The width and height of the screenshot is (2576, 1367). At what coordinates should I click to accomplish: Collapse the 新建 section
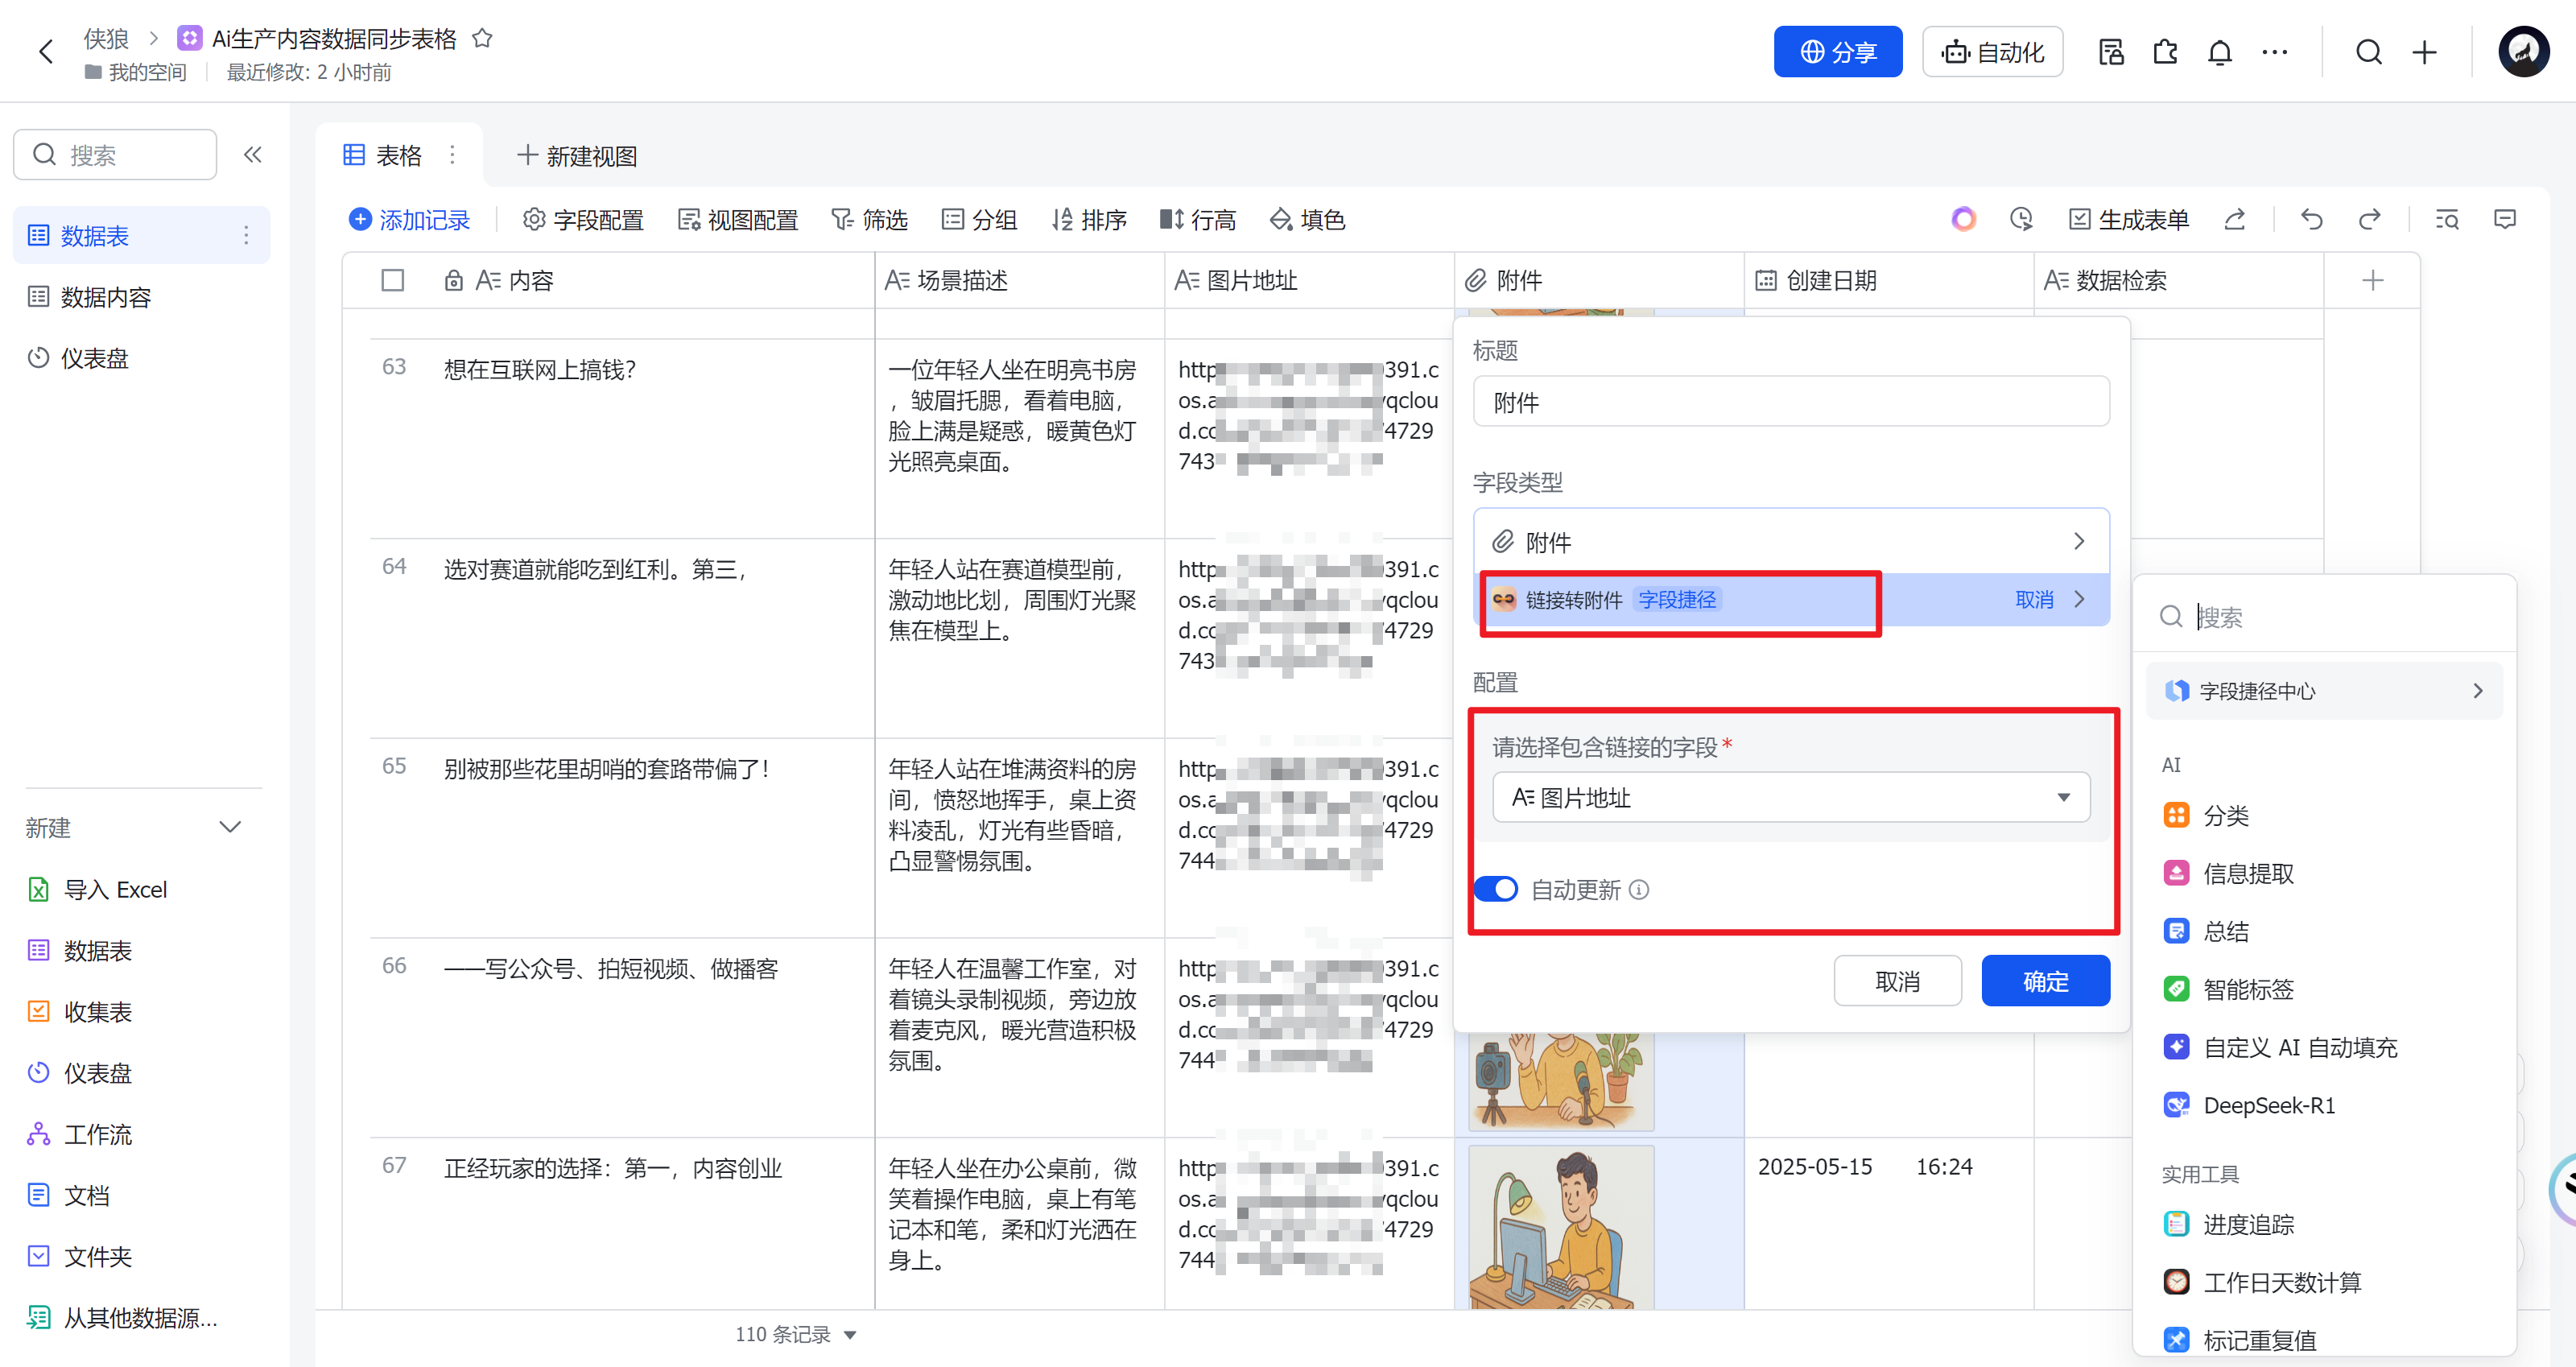click(x=230, y=827)
